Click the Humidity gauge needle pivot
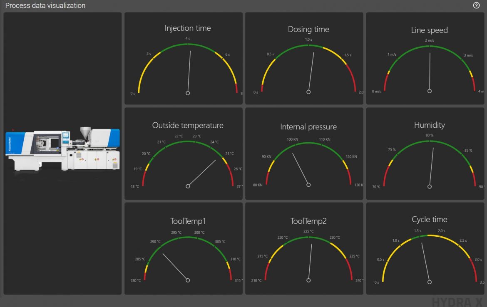 430,186
